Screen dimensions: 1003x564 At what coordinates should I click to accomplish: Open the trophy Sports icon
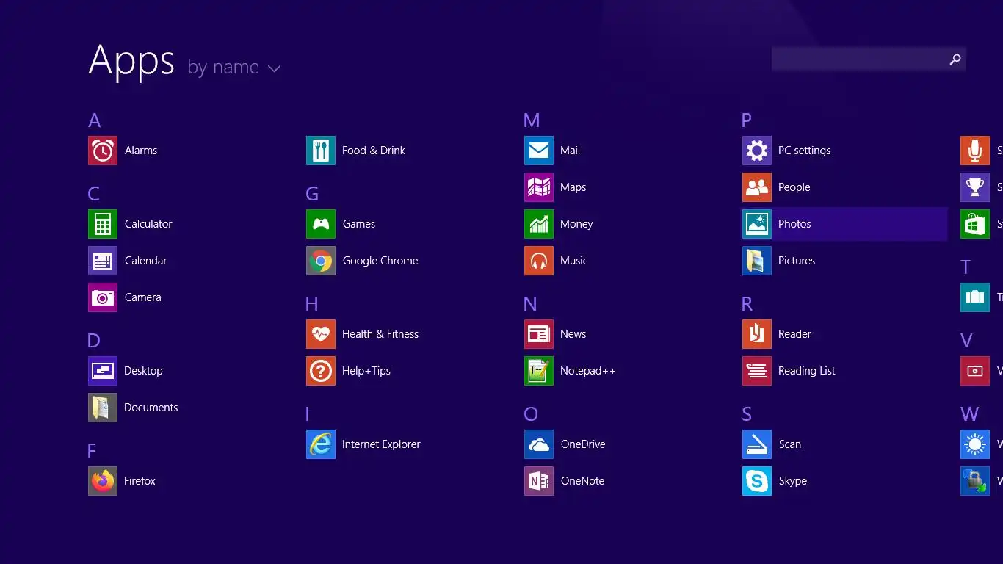click(975, 187)
